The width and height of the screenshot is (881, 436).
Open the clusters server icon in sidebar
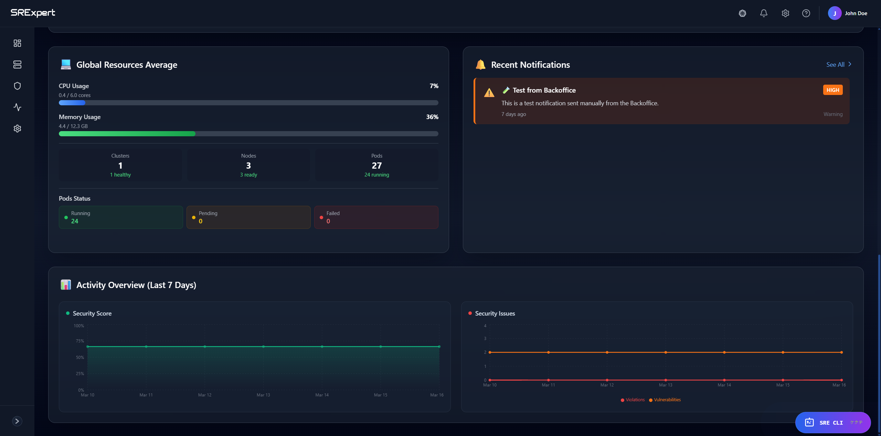17,64
